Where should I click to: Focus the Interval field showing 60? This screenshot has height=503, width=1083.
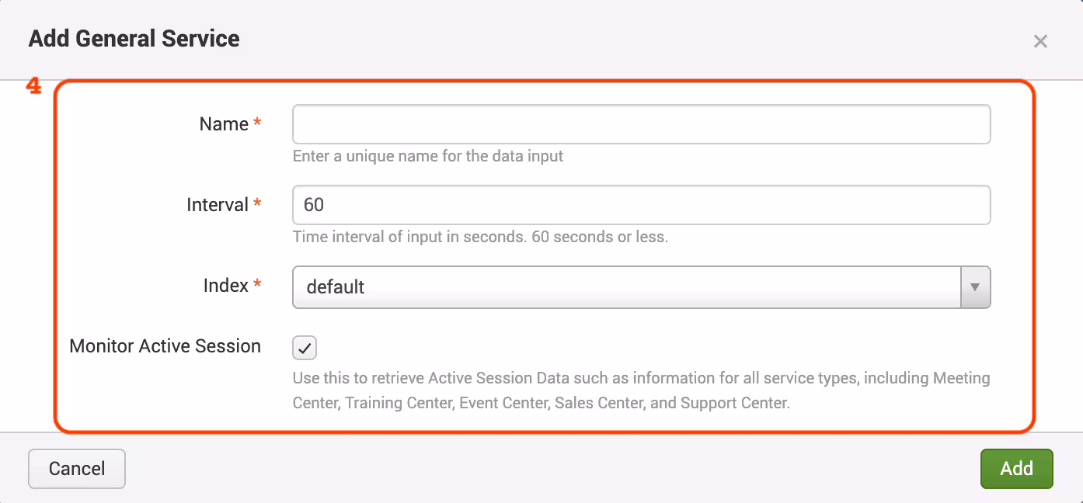[x=641, y=205]
